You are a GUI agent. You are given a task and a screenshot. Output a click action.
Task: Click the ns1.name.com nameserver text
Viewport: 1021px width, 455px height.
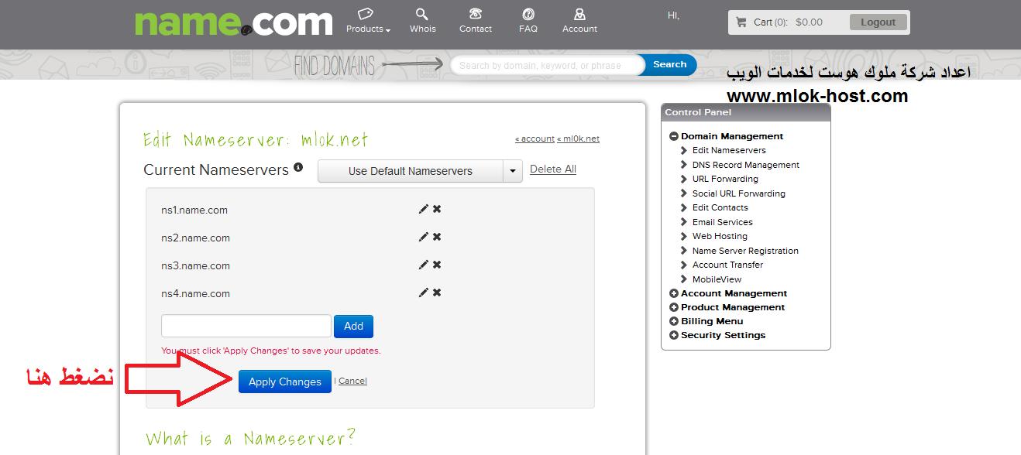(x=194, y=210)
